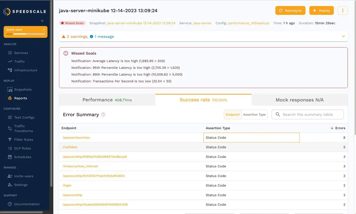This screenshot has height=214, width=356.
Task: Open the three-dot more options menu
Action: click(x=343, y=11)
